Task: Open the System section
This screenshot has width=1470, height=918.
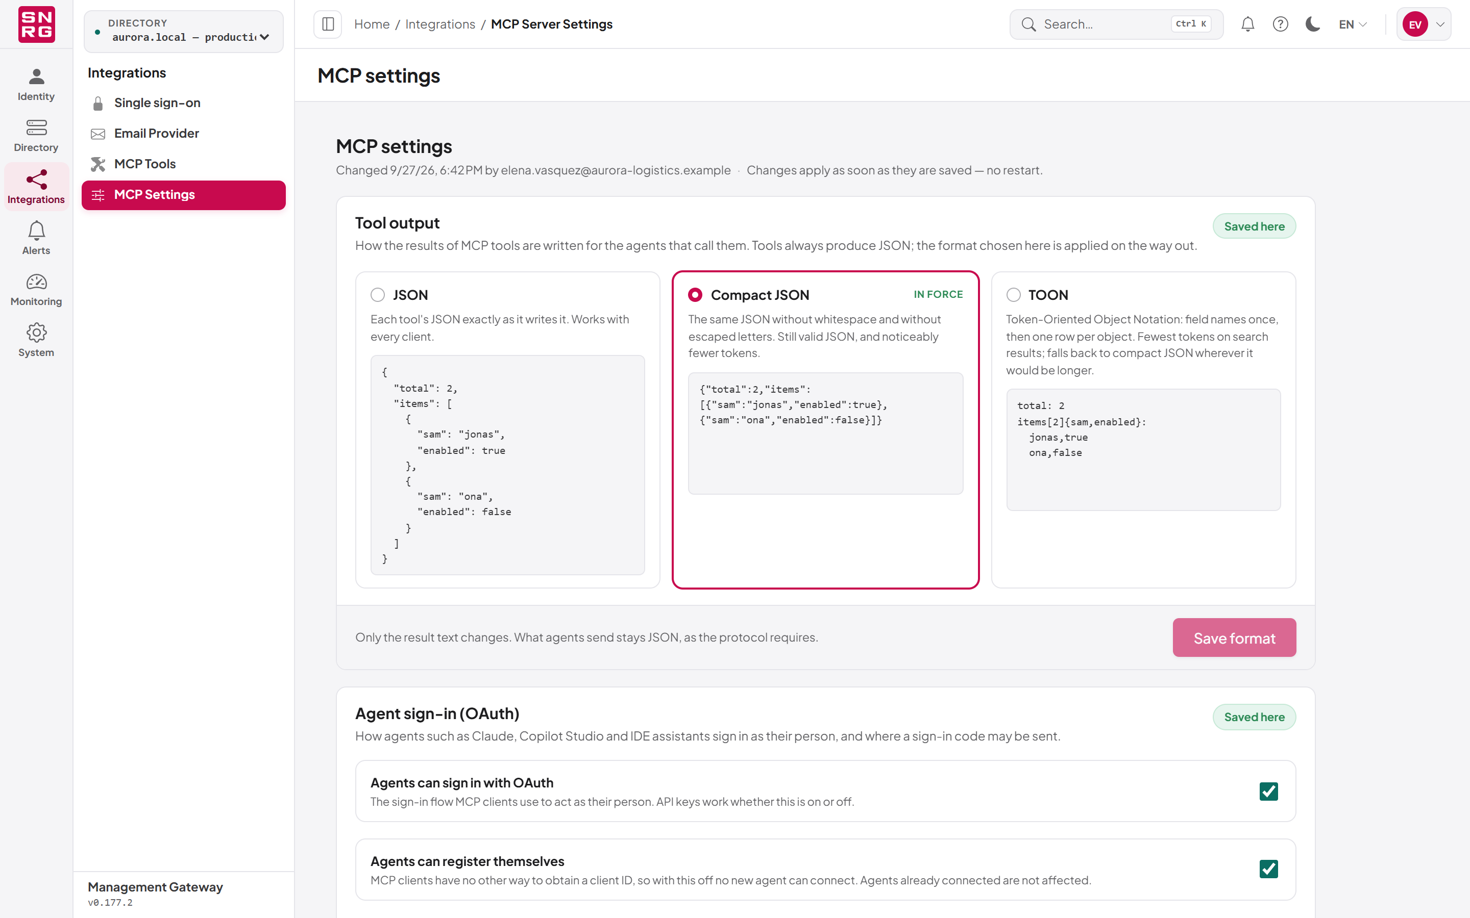Action: pos(36,339)
